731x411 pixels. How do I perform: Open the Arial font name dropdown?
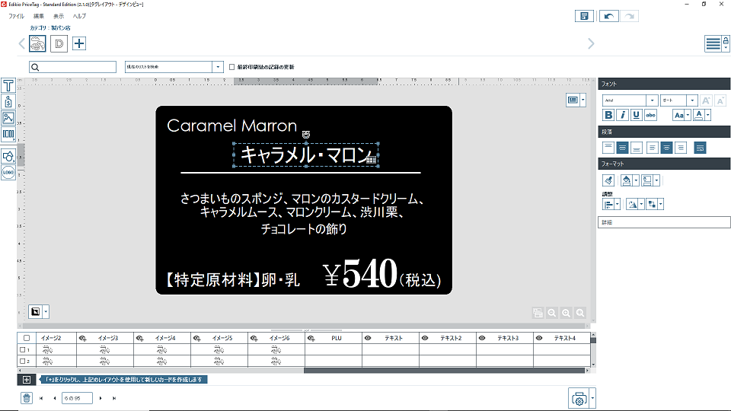[x=652, y=100]
